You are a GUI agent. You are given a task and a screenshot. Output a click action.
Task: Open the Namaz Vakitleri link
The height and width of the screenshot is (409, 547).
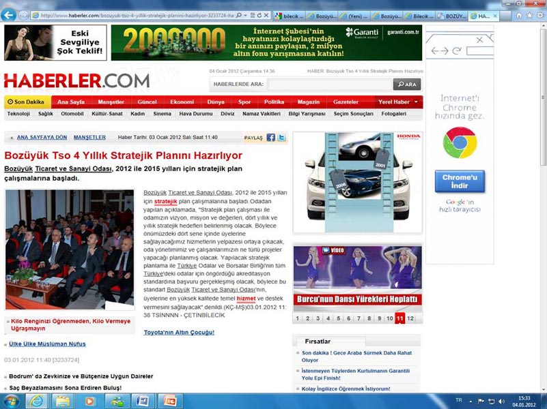[262, 114]
